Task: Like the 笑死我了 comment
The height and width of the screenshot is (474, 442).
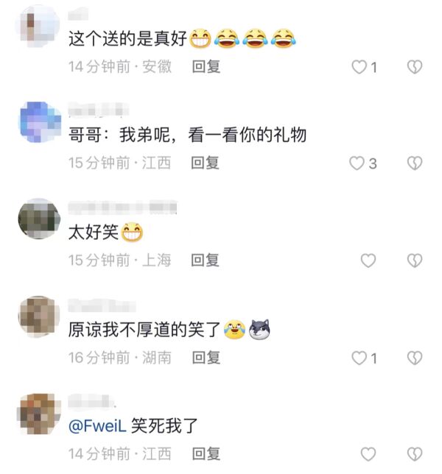Action: (368, 454)
